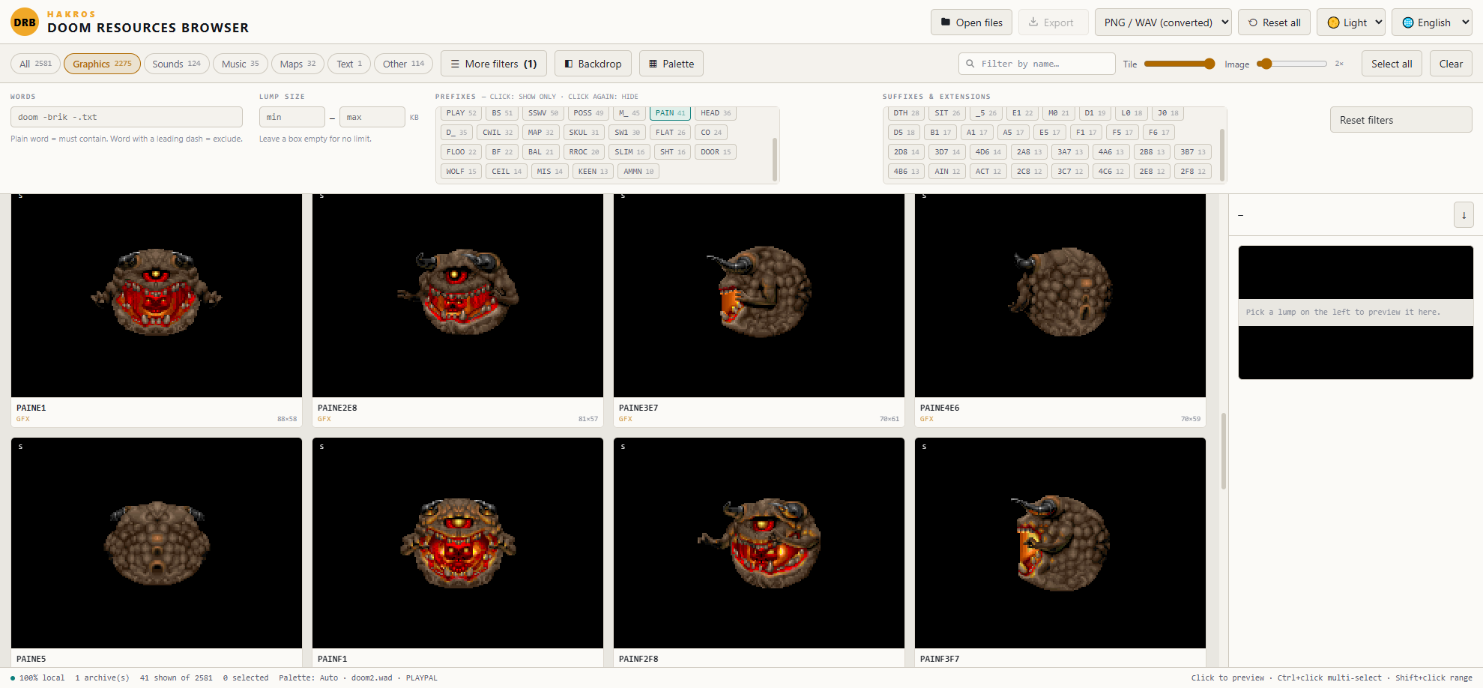
Task: Click the Reset filters button
Action: (x=1401, y=120)
